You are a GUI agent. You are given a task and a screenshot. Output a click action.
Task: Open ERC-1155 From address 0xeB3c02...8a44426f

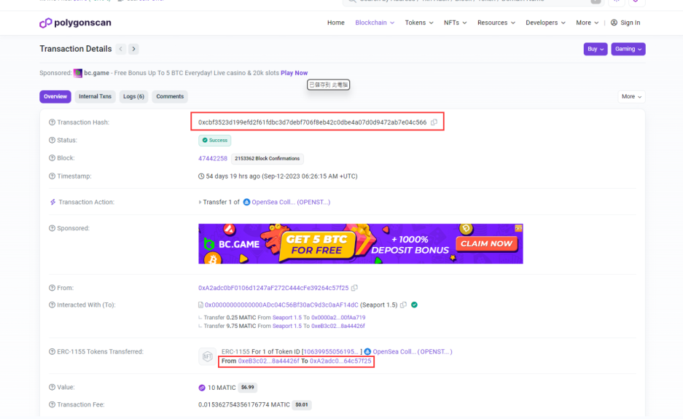pos(269,361)
